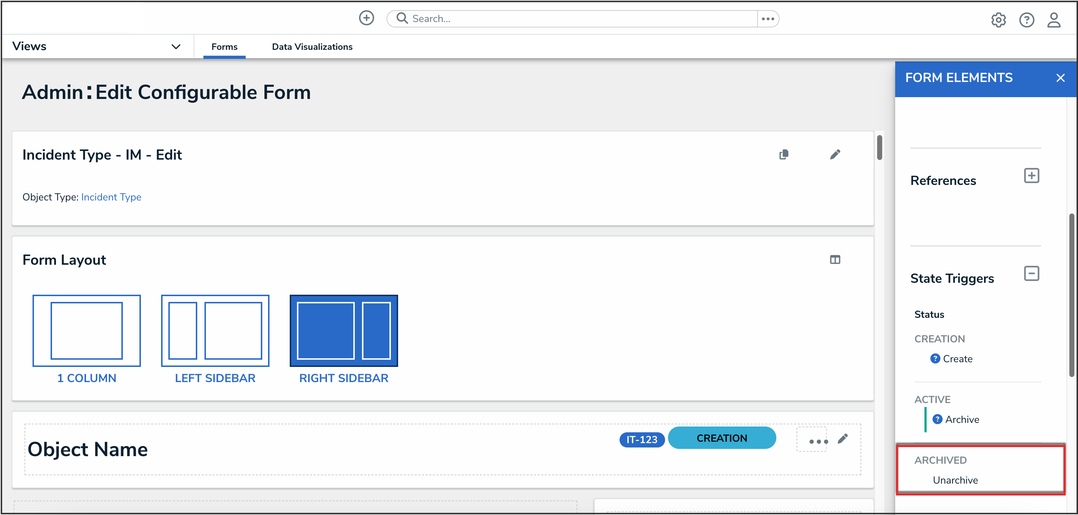1078x515 pixels.
Task: Click the Unarchive state trigger
Action: click(955, 480)
